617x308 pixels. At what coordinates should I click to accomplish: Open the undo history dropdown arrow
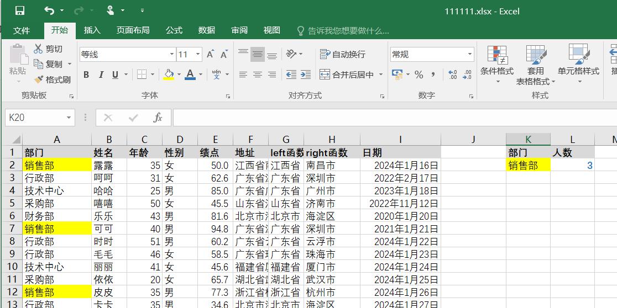(x=62, y=10)
